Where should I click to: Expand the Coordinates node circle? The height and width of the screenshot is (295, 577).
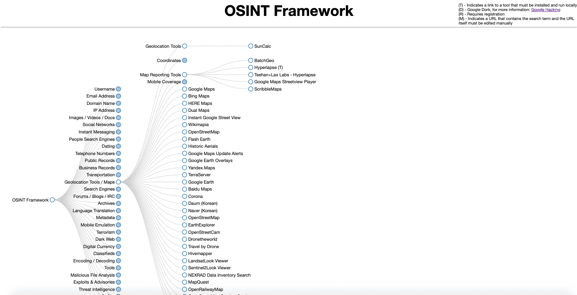click(185, 60)
